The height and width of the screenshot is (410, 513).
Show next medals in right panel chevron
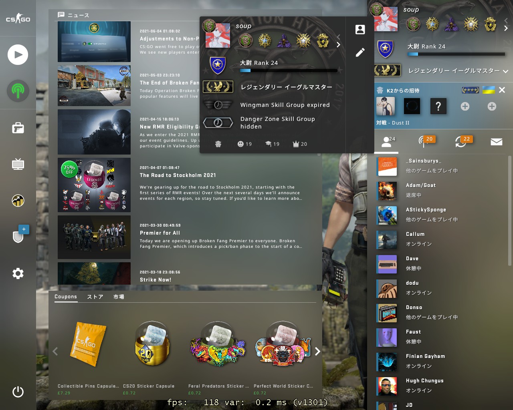(x=506, y=28)
